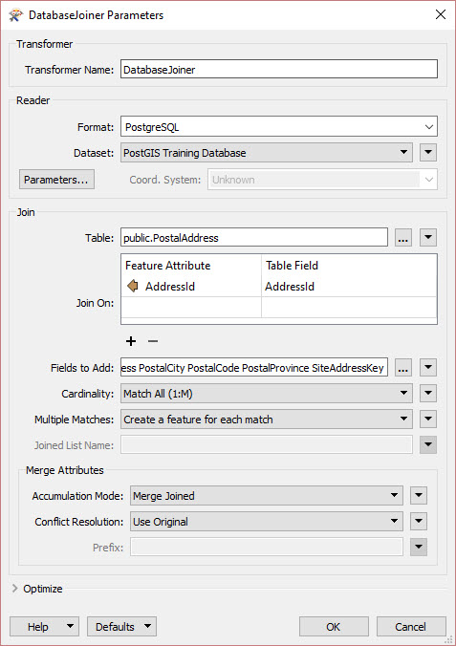Click the Fields to Add text field
The height and width of the screenshot is (646, 456).
coord(254,368)
